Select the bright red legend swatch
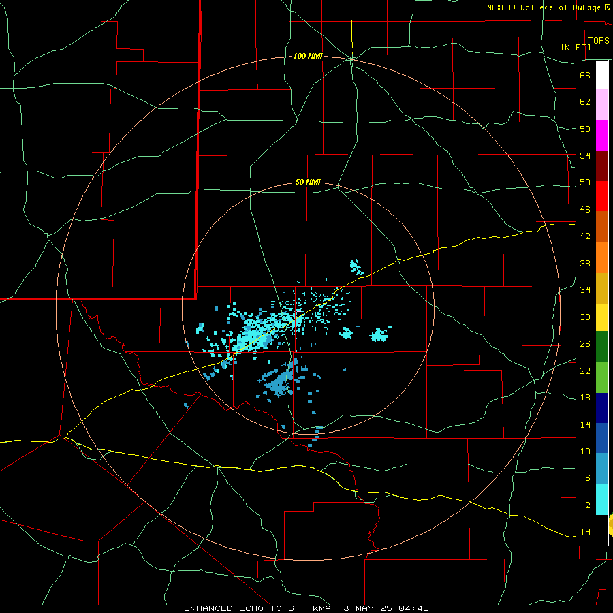The height and width of the screenshot is (613, 613). point(601,196)
